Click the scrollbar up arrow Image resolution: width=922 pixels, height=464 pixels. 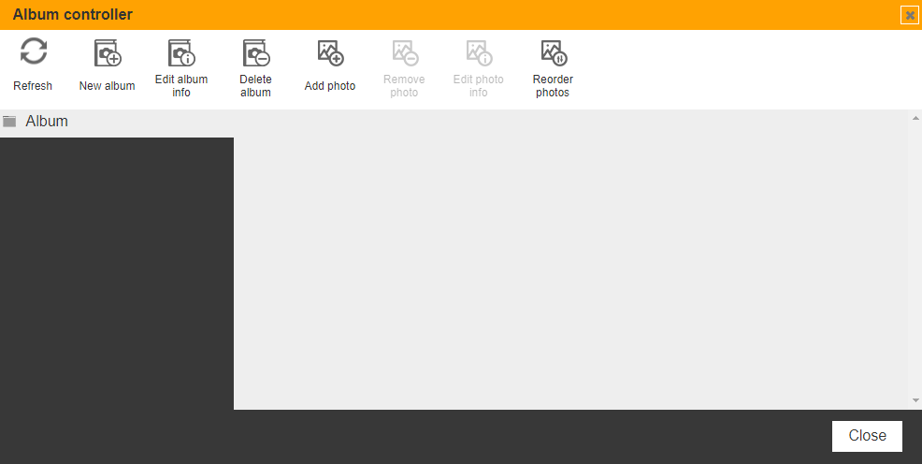pos(915,118)
